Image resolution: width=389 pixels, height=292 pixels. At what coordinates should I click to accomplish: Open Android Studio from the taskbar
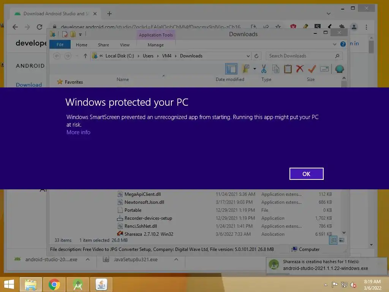click(x=77, y=284)
